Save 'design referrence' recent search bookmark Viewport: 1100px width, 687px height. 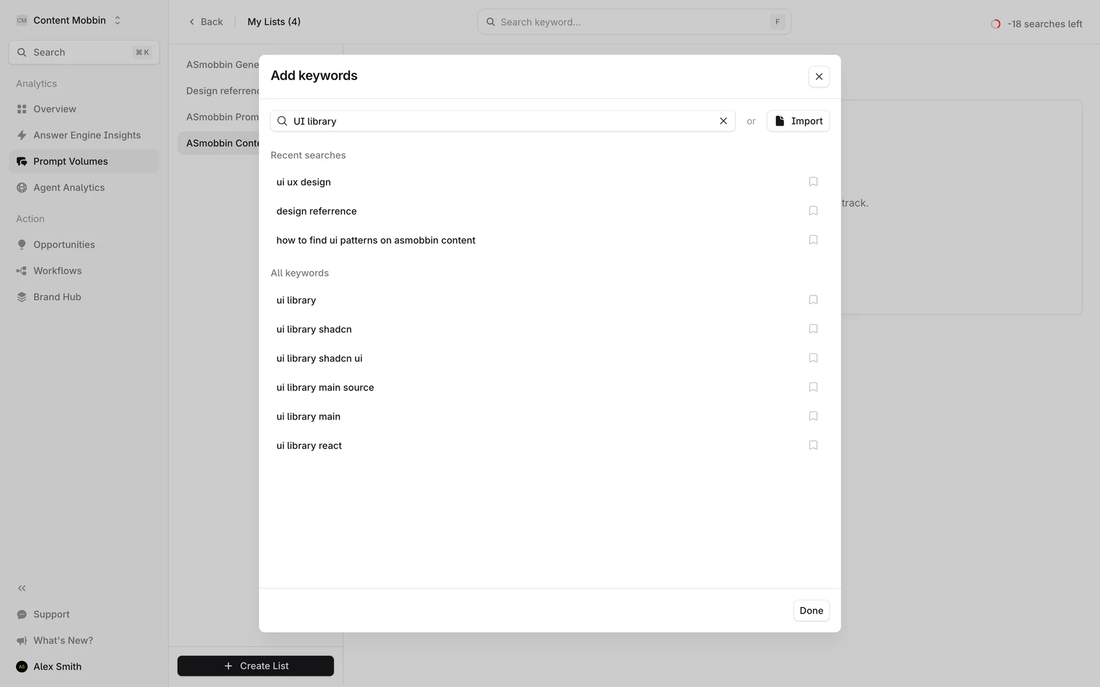click(812, 211)
